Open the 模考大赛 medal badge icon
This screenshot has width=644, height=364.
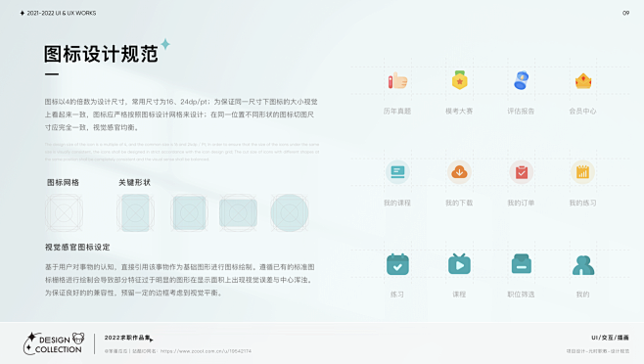click(x=460, y=80)
